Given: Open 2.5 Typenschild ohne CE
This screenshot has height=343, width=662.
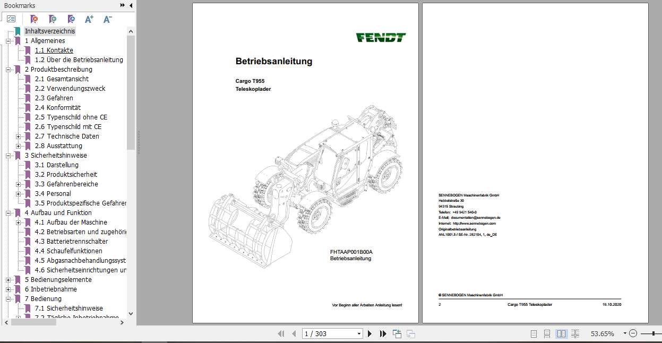Looking at the screenshot, I should click(x=71, y=117).
